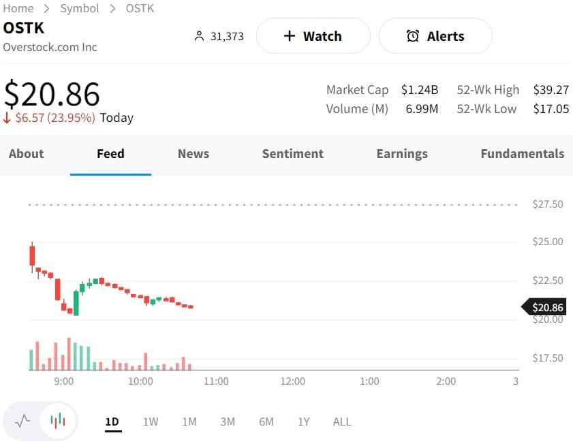Switch to candlestick chart view
This screenshot has height=446, width=573.
[59, 421]
